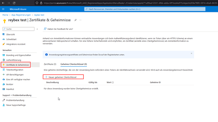The height and width of the screenshot is (122, 218).
Task: Open the reybex test breadcrumb link
Action: pos(39,15)
